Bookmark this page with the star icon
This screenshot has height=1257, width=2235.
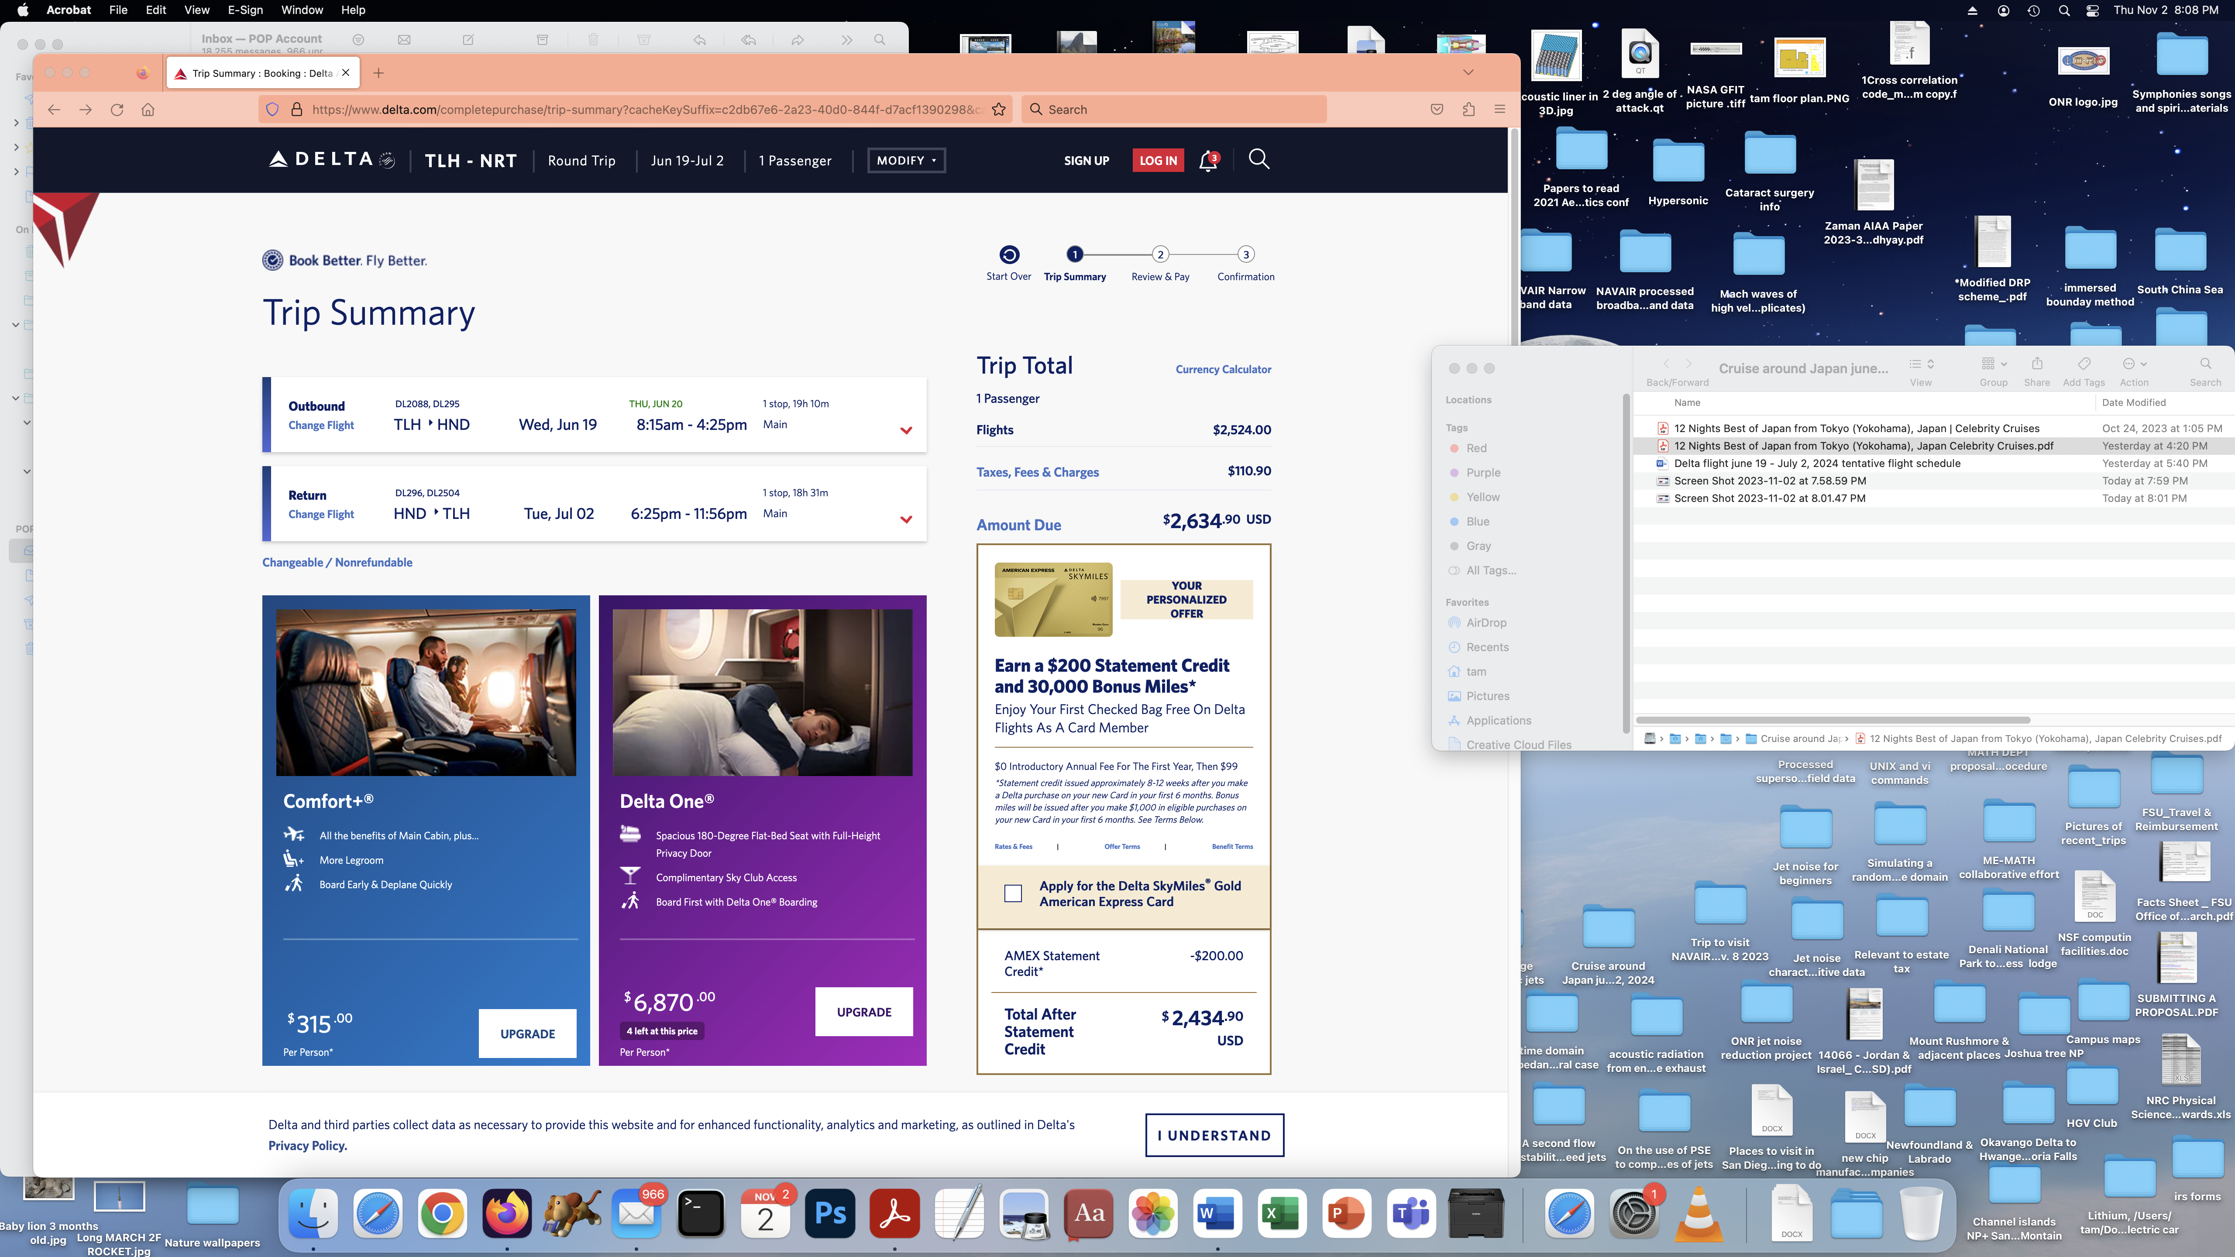(x=999, y=109)
